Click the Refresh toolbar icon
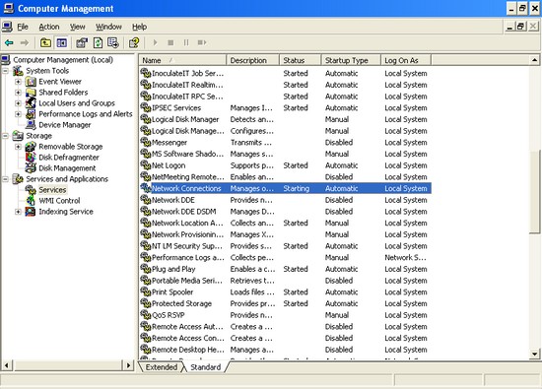 pyautogui.click(x=99, y=42)
